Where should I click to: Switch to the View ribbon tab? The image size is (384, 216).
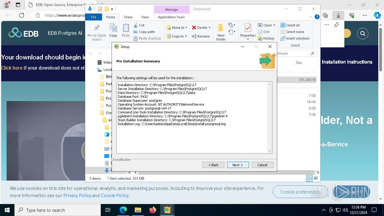[145, 17]
